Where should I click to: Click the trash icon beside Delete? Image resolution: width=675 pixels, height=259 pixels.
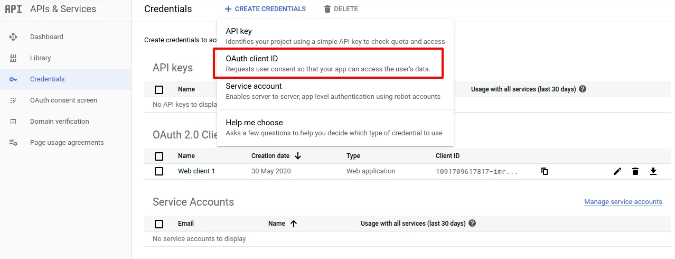[x=327, y=9]
